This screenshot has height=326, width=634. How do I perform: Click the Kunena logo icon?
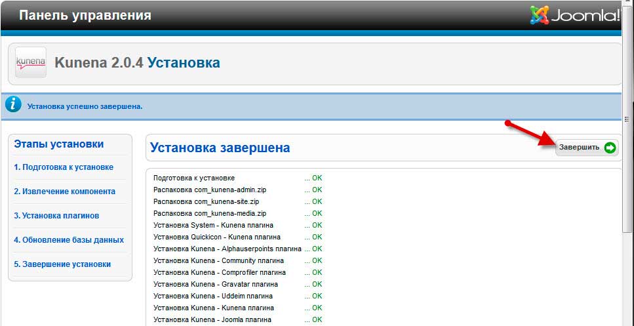[31, 62]
